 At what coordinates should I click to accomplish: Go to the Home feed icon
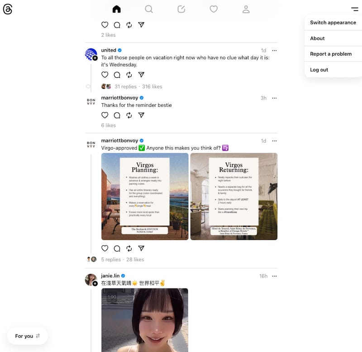click(117, 9)
